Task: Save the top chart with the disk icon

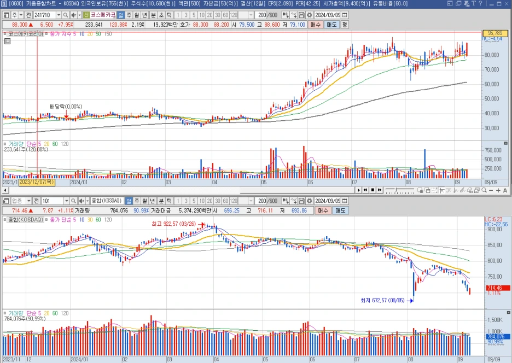Action: coord(302,15)
